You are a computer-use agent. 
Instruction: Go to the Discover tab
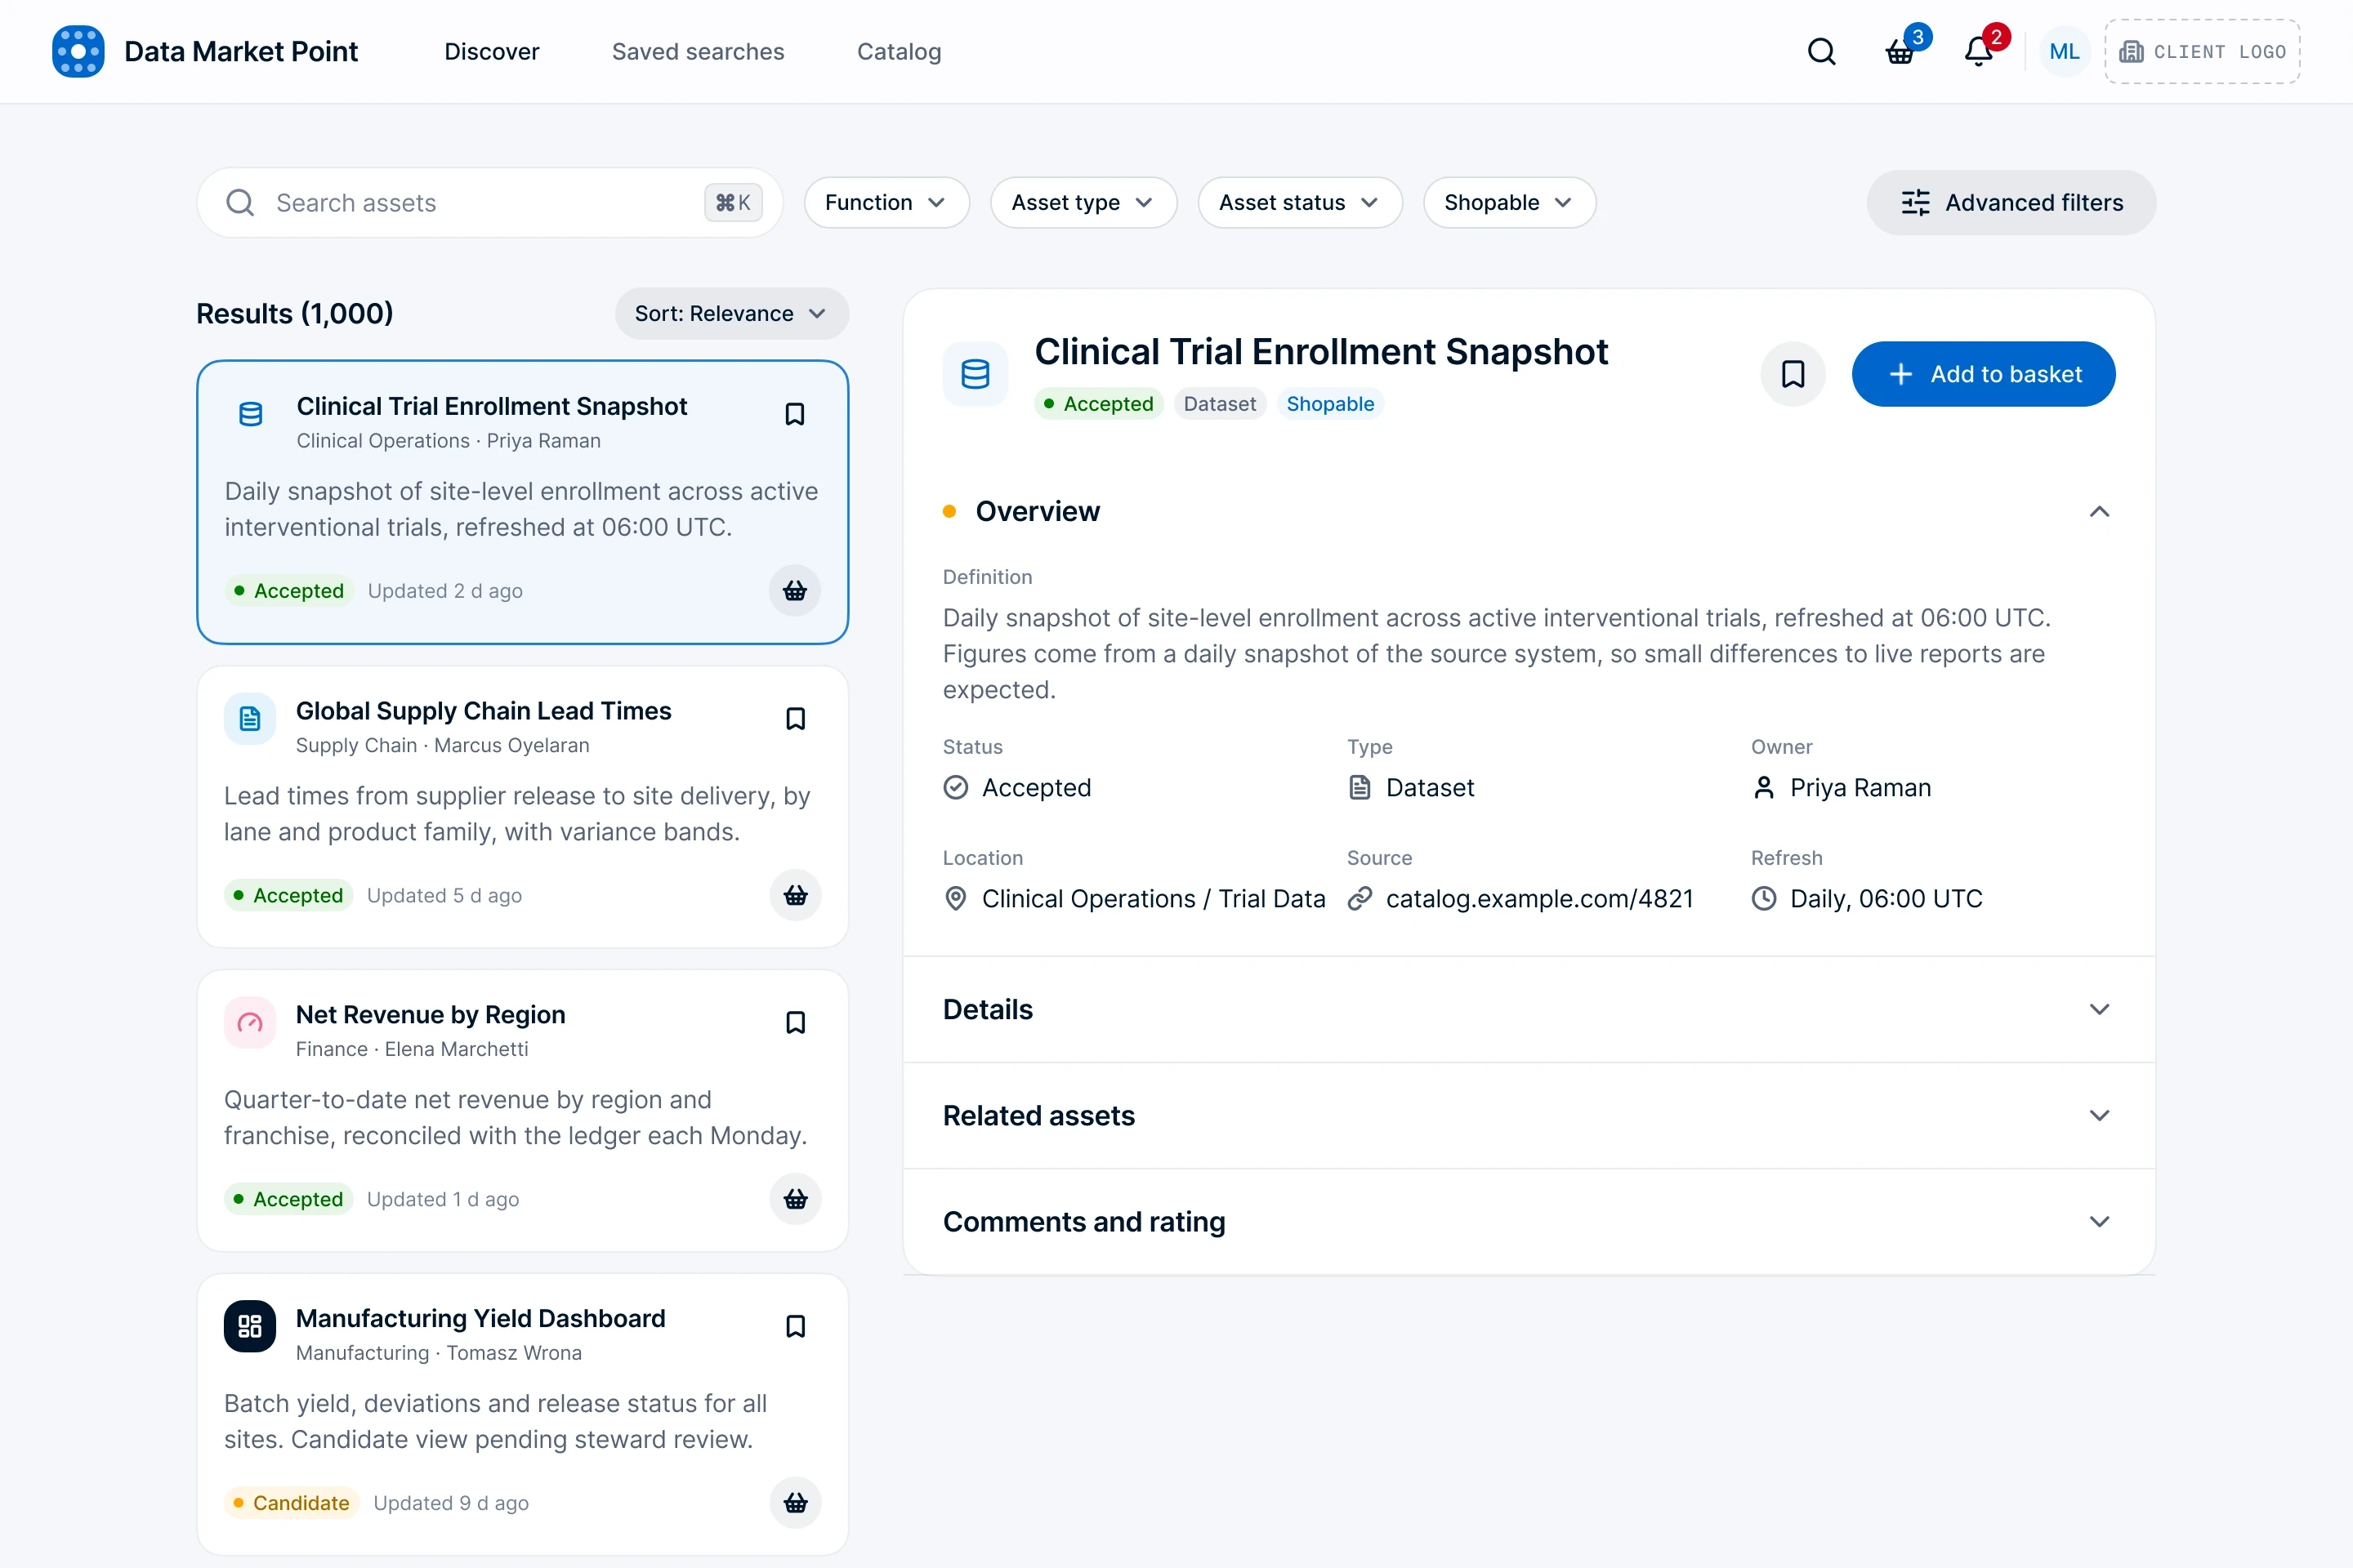[x=491, y=51]
